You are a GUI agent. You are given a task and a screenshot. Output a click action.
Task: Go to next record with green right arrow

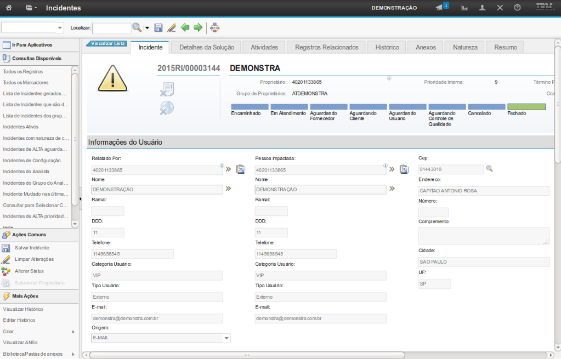click(x=198, y=27)
